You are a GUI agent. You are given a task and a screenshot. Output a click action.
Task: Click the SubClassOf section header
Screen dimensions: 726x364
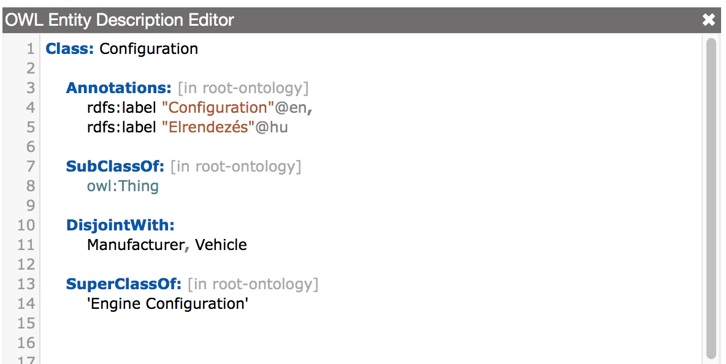[x=115, y=166]
